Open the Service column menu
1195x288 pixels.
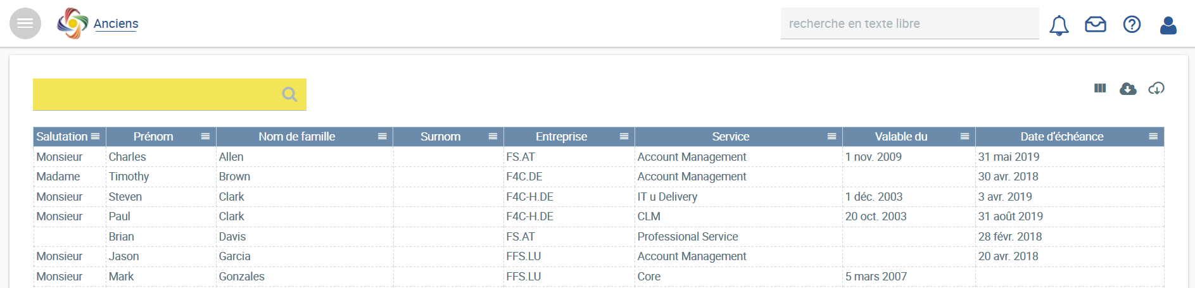coord(831,136)
